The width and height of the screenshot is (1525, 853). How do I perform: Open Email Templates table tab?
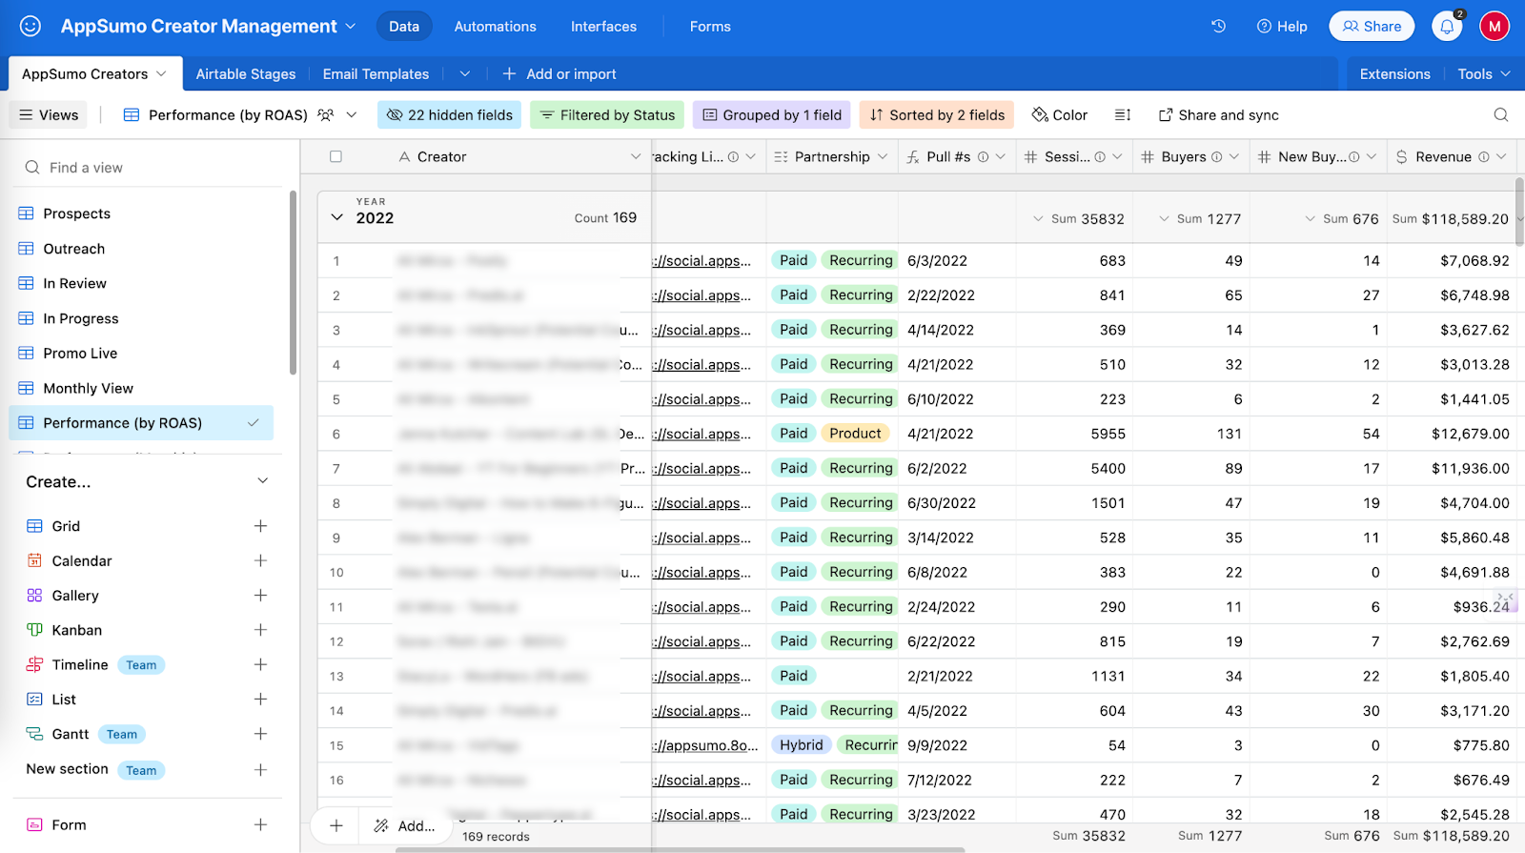[376, 73]
